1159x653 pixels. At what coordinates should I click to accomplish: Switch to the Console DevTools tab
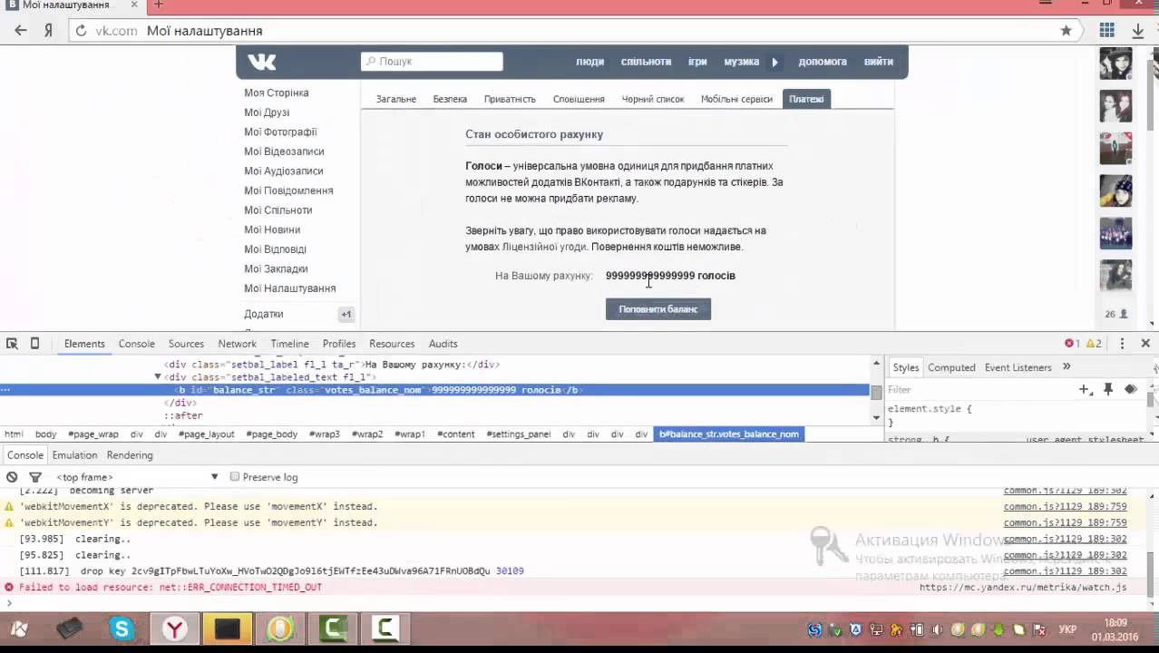pyautogui.click(x=137, y=344)
